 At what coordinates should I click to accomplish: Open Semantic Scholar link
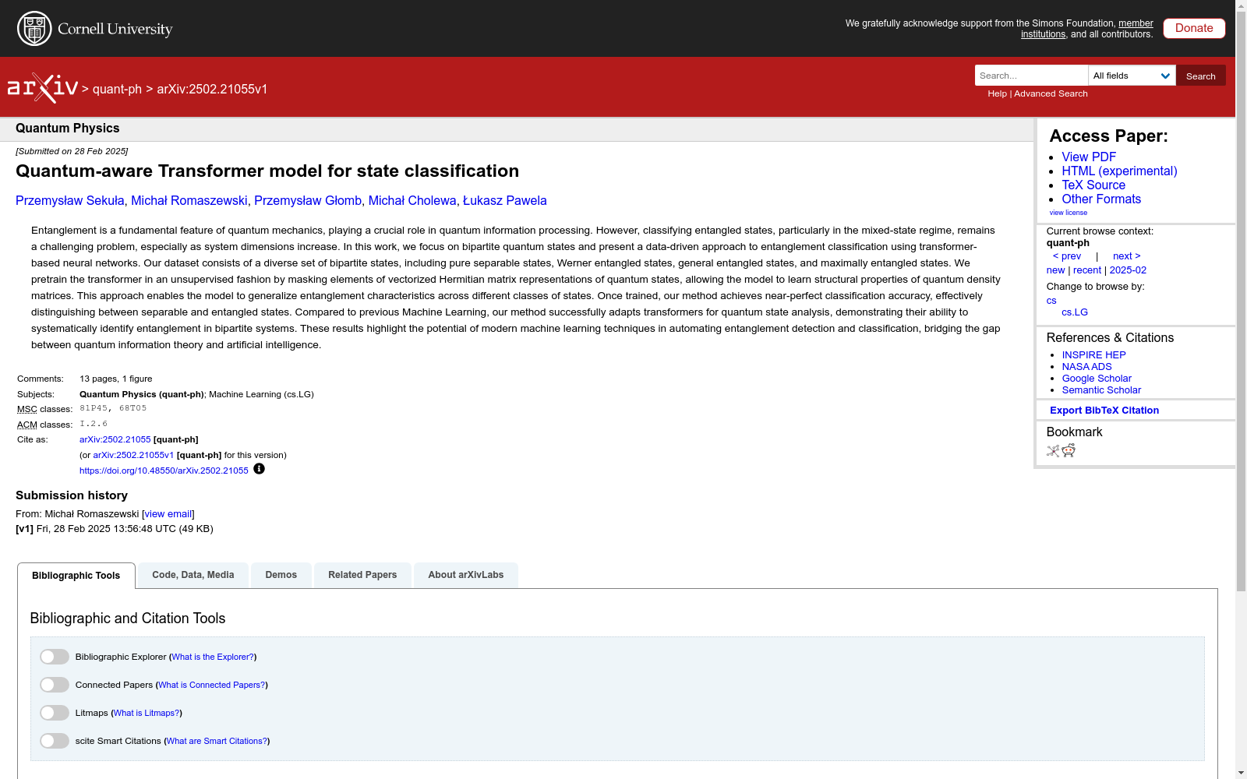1101,390
